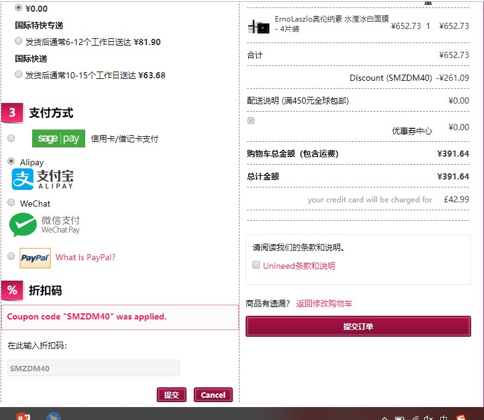Click the 总计金额 ¥391.64 total value

tap(453, 176)
